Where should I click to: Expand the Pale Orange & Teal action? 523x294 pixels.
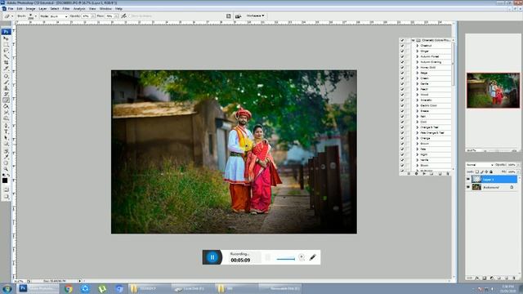pos(418,132)
